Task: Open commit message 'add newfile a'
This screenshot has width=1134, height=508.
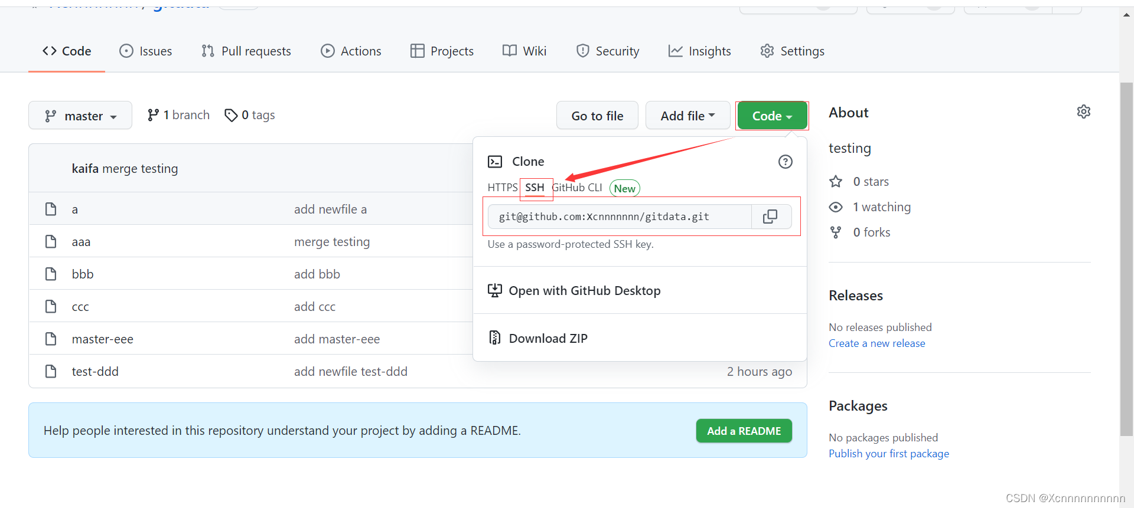Action: [x=331, y=209]
